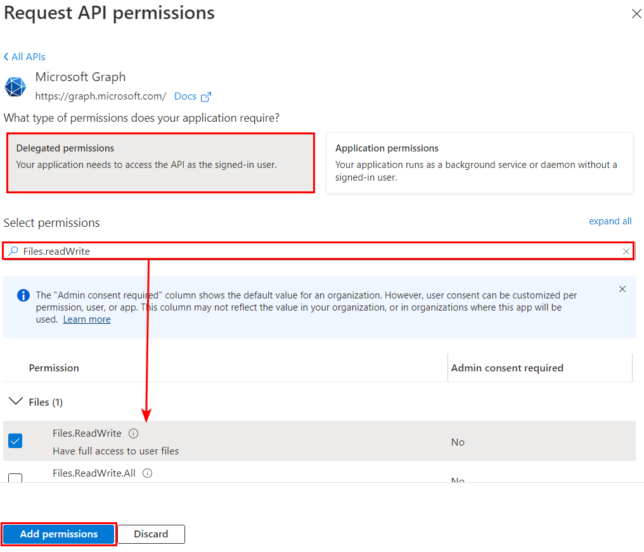The height and width of the screenshot is (552, 644).
Task: Uncheck the Files.ReadWrite permission checkbox
Action: click(x=15, y=440)
